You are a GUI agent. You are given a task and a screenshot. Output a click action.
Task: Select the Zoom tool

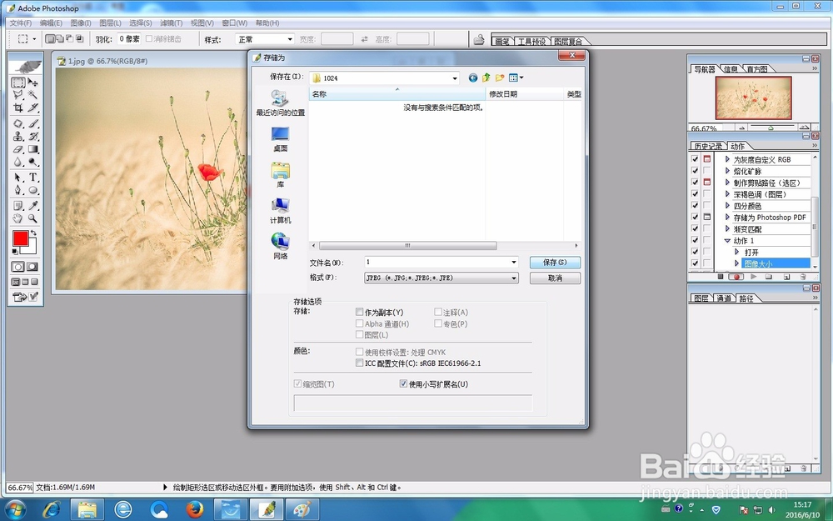pos(33,218)
